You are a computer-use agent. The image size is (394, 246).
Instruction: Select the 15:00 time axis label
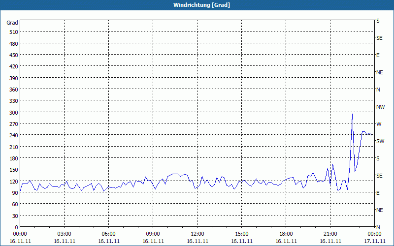(x=242, y=234)
